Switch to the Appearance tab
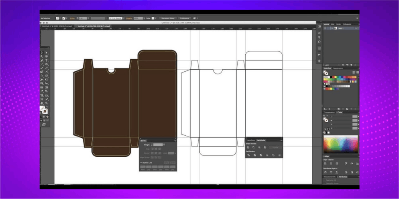 (338, 68)
